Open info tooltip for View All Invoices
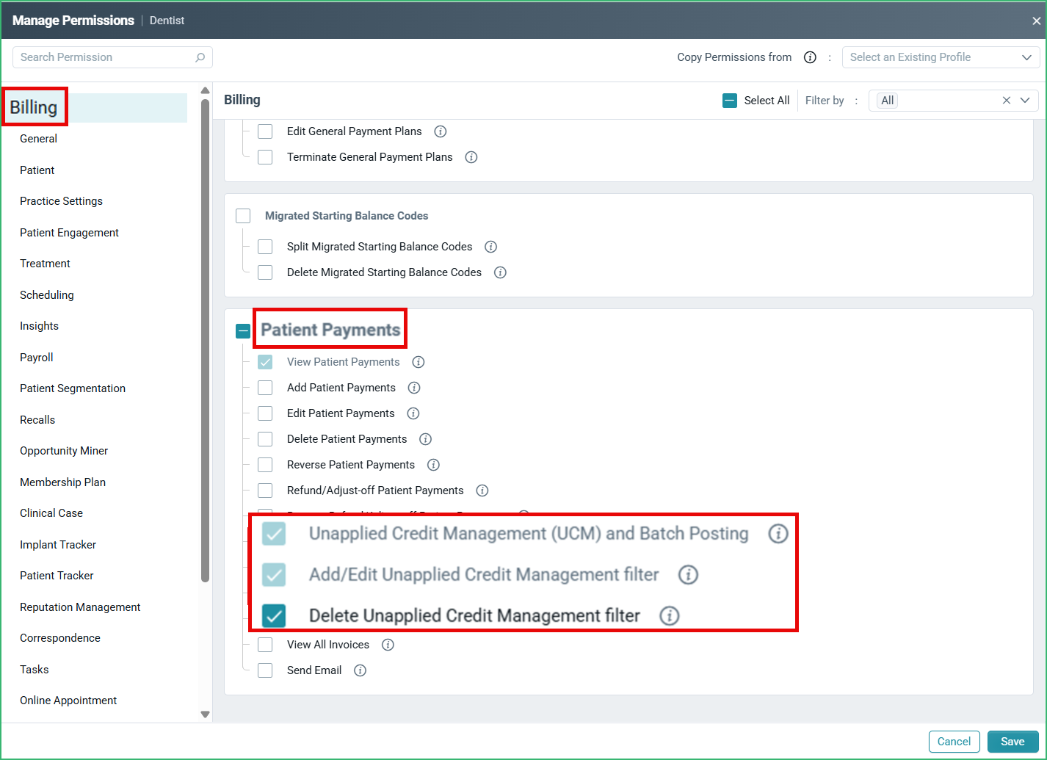Screen dimensions: 1047x760 click(388, 645)
